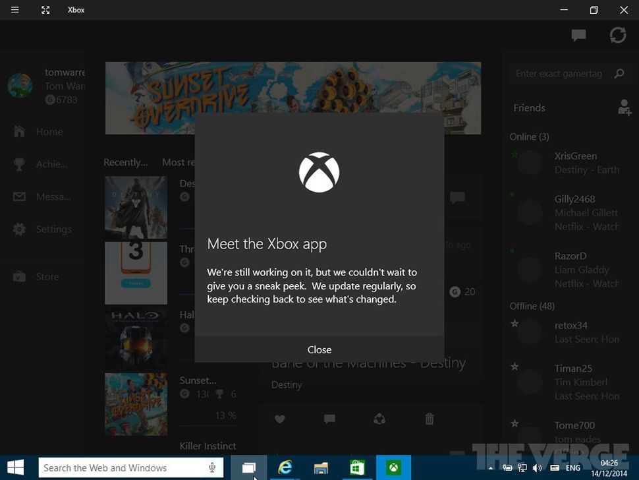This screenshot has height=480, width=639.
Task: Go Home via the house icon
Action: [x=20, y=131]
